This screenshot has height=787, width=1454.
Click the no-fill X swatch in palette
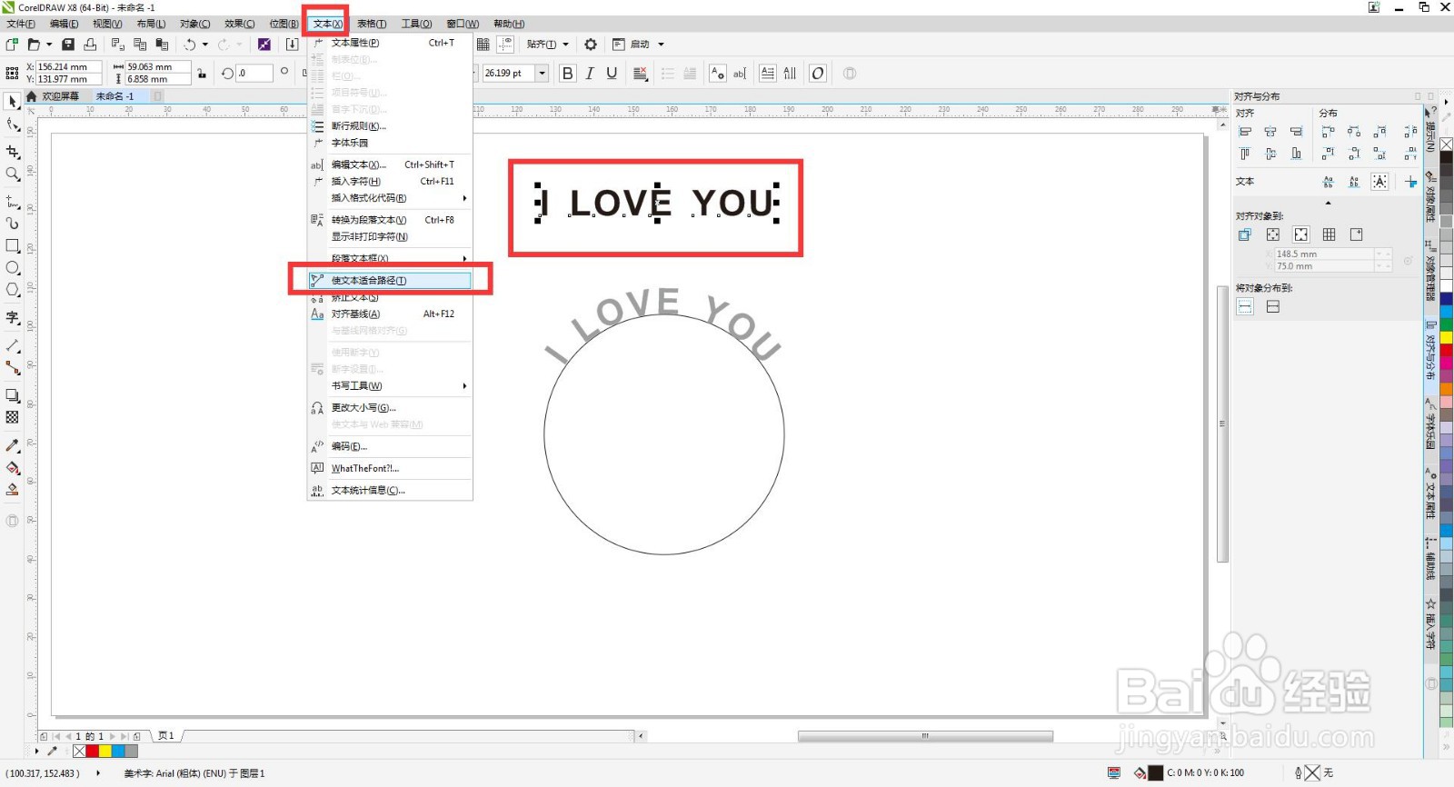click(x=79, y=751)
